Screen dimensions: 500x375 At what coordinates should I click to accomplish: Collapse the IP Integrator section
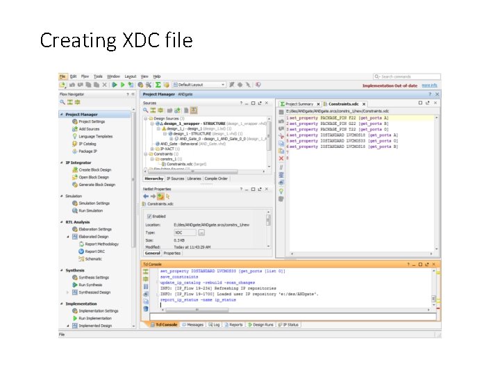point(62,162)
